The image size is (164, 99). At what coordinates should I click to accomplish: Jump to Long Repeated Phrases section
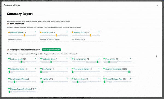(19, 79)
